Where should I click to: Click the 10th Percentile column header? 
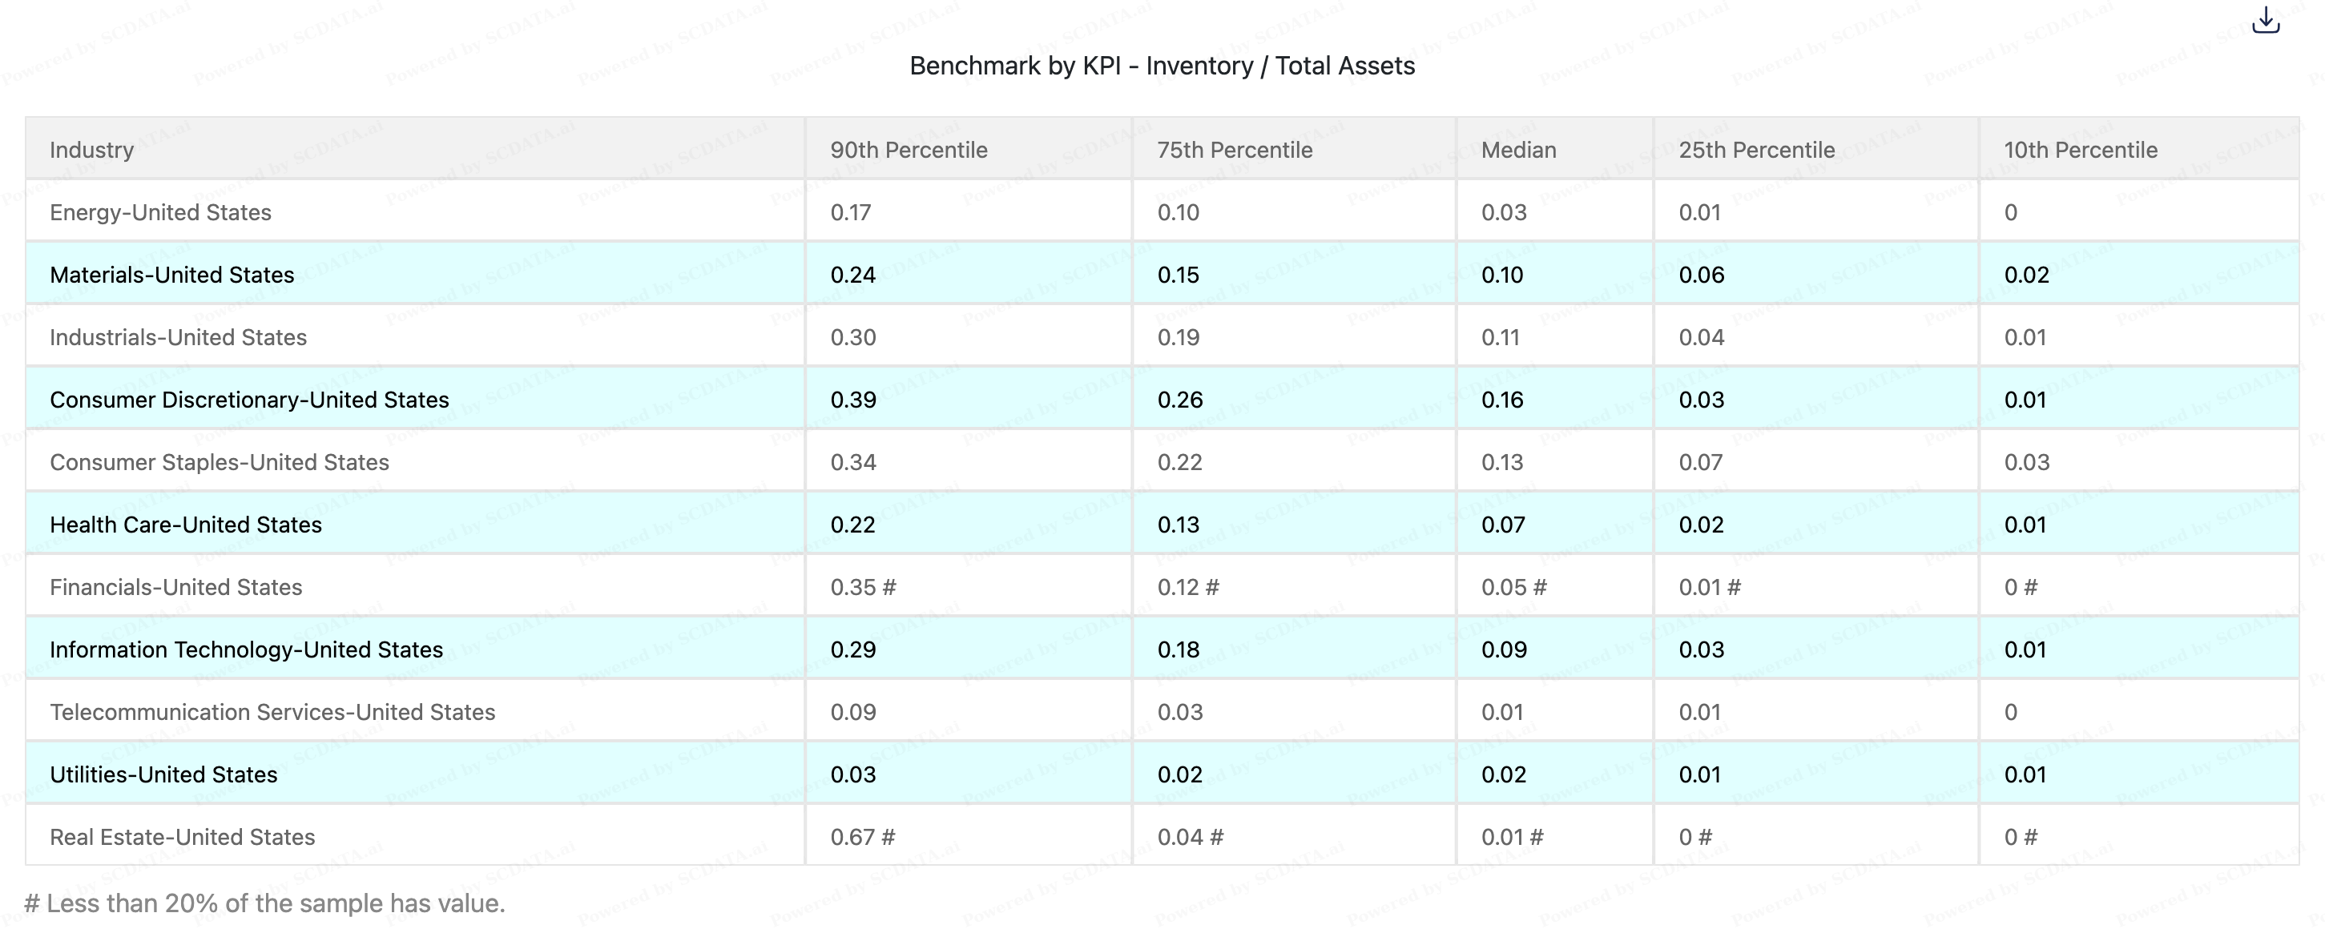pyautogui.click(x=2080, y=150)
